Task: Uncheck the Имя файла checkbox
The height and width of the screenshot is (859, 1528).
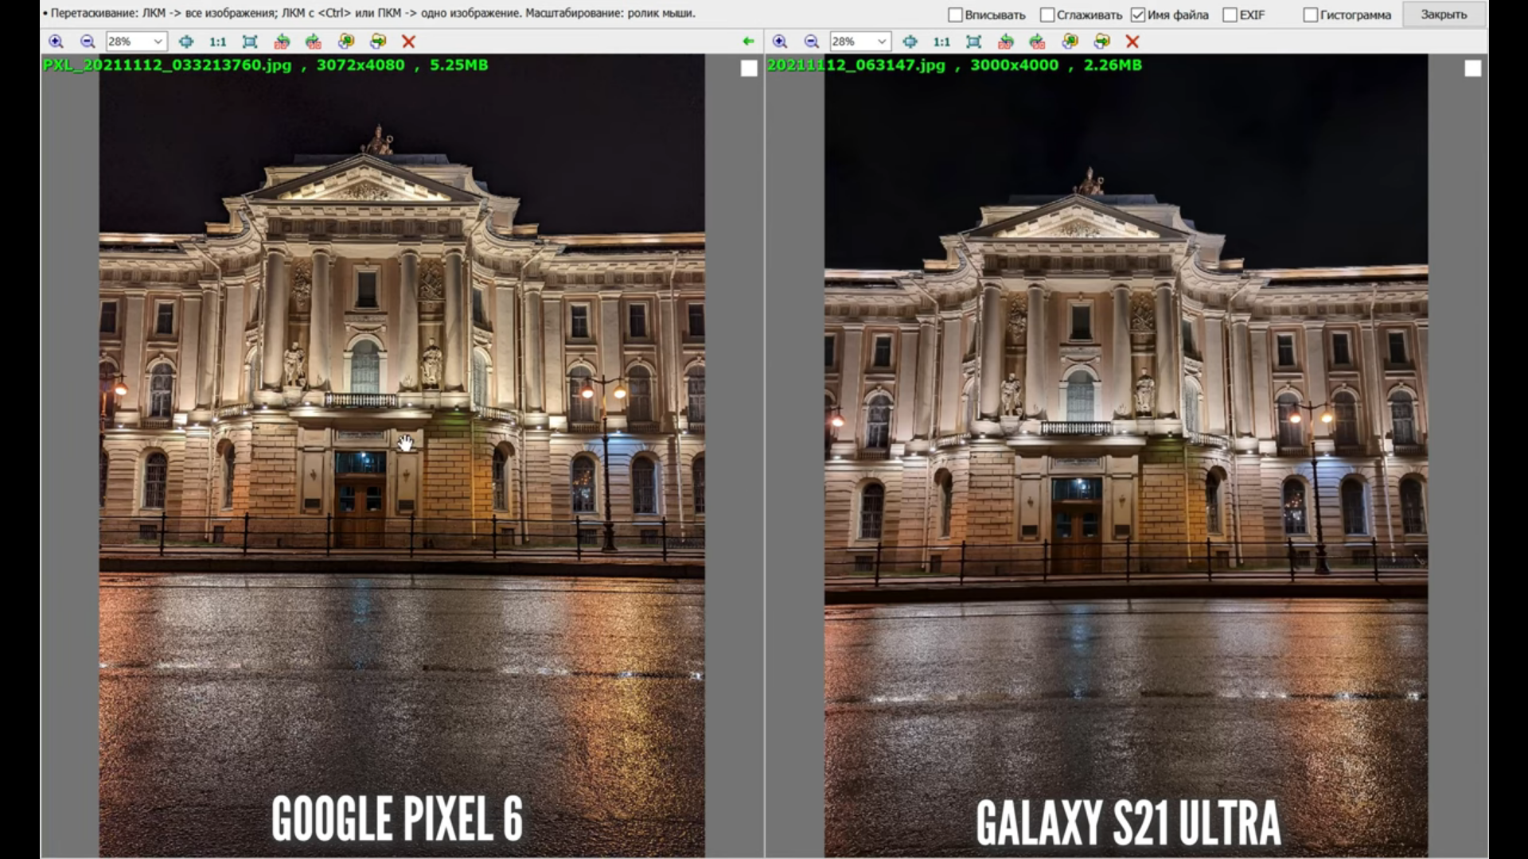Action: pos(1138,15)
